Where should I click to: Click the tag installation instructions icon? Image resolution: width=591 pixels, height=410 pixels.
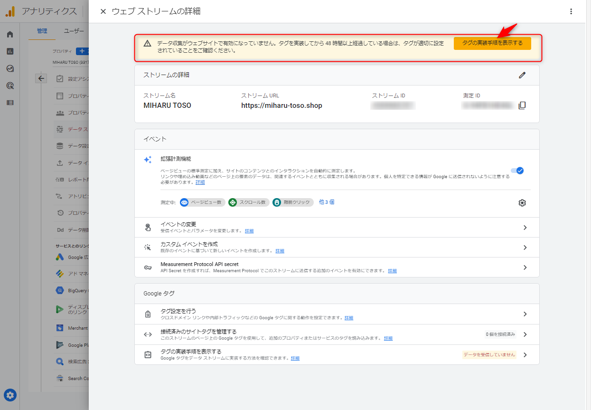point(148,355)
